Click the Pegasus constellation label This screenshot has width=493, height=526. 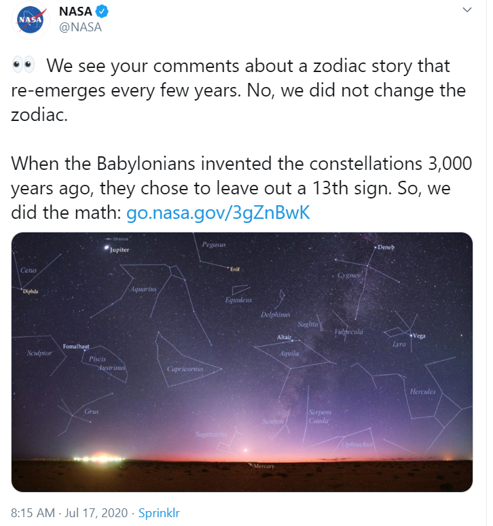point(214,244)
